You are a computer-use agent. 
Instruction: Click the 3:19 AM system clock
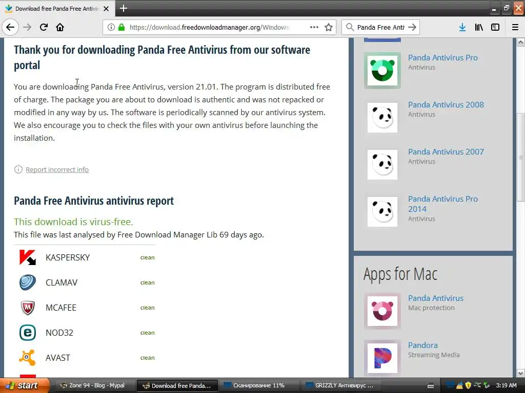(x=506, y=386)
